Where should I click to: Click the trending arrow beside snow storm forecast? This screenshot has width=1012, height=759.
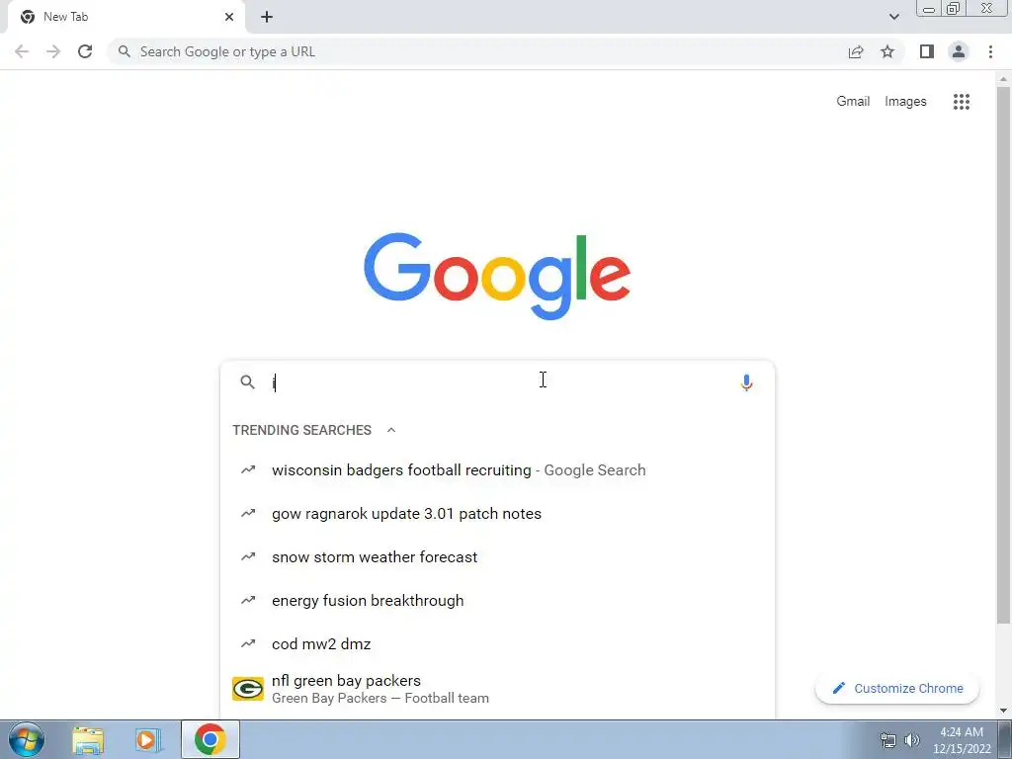click(x=248, y=556)
